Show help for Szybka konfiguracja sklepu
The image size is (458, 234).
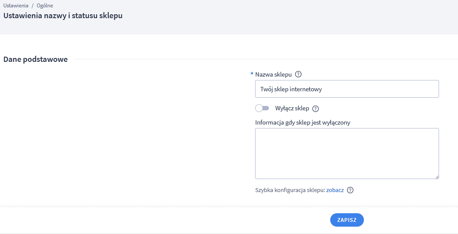point(350,190)
